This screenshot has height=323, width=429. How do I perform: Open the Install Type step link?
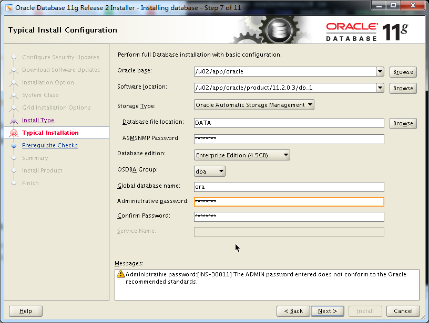[38, 120]
